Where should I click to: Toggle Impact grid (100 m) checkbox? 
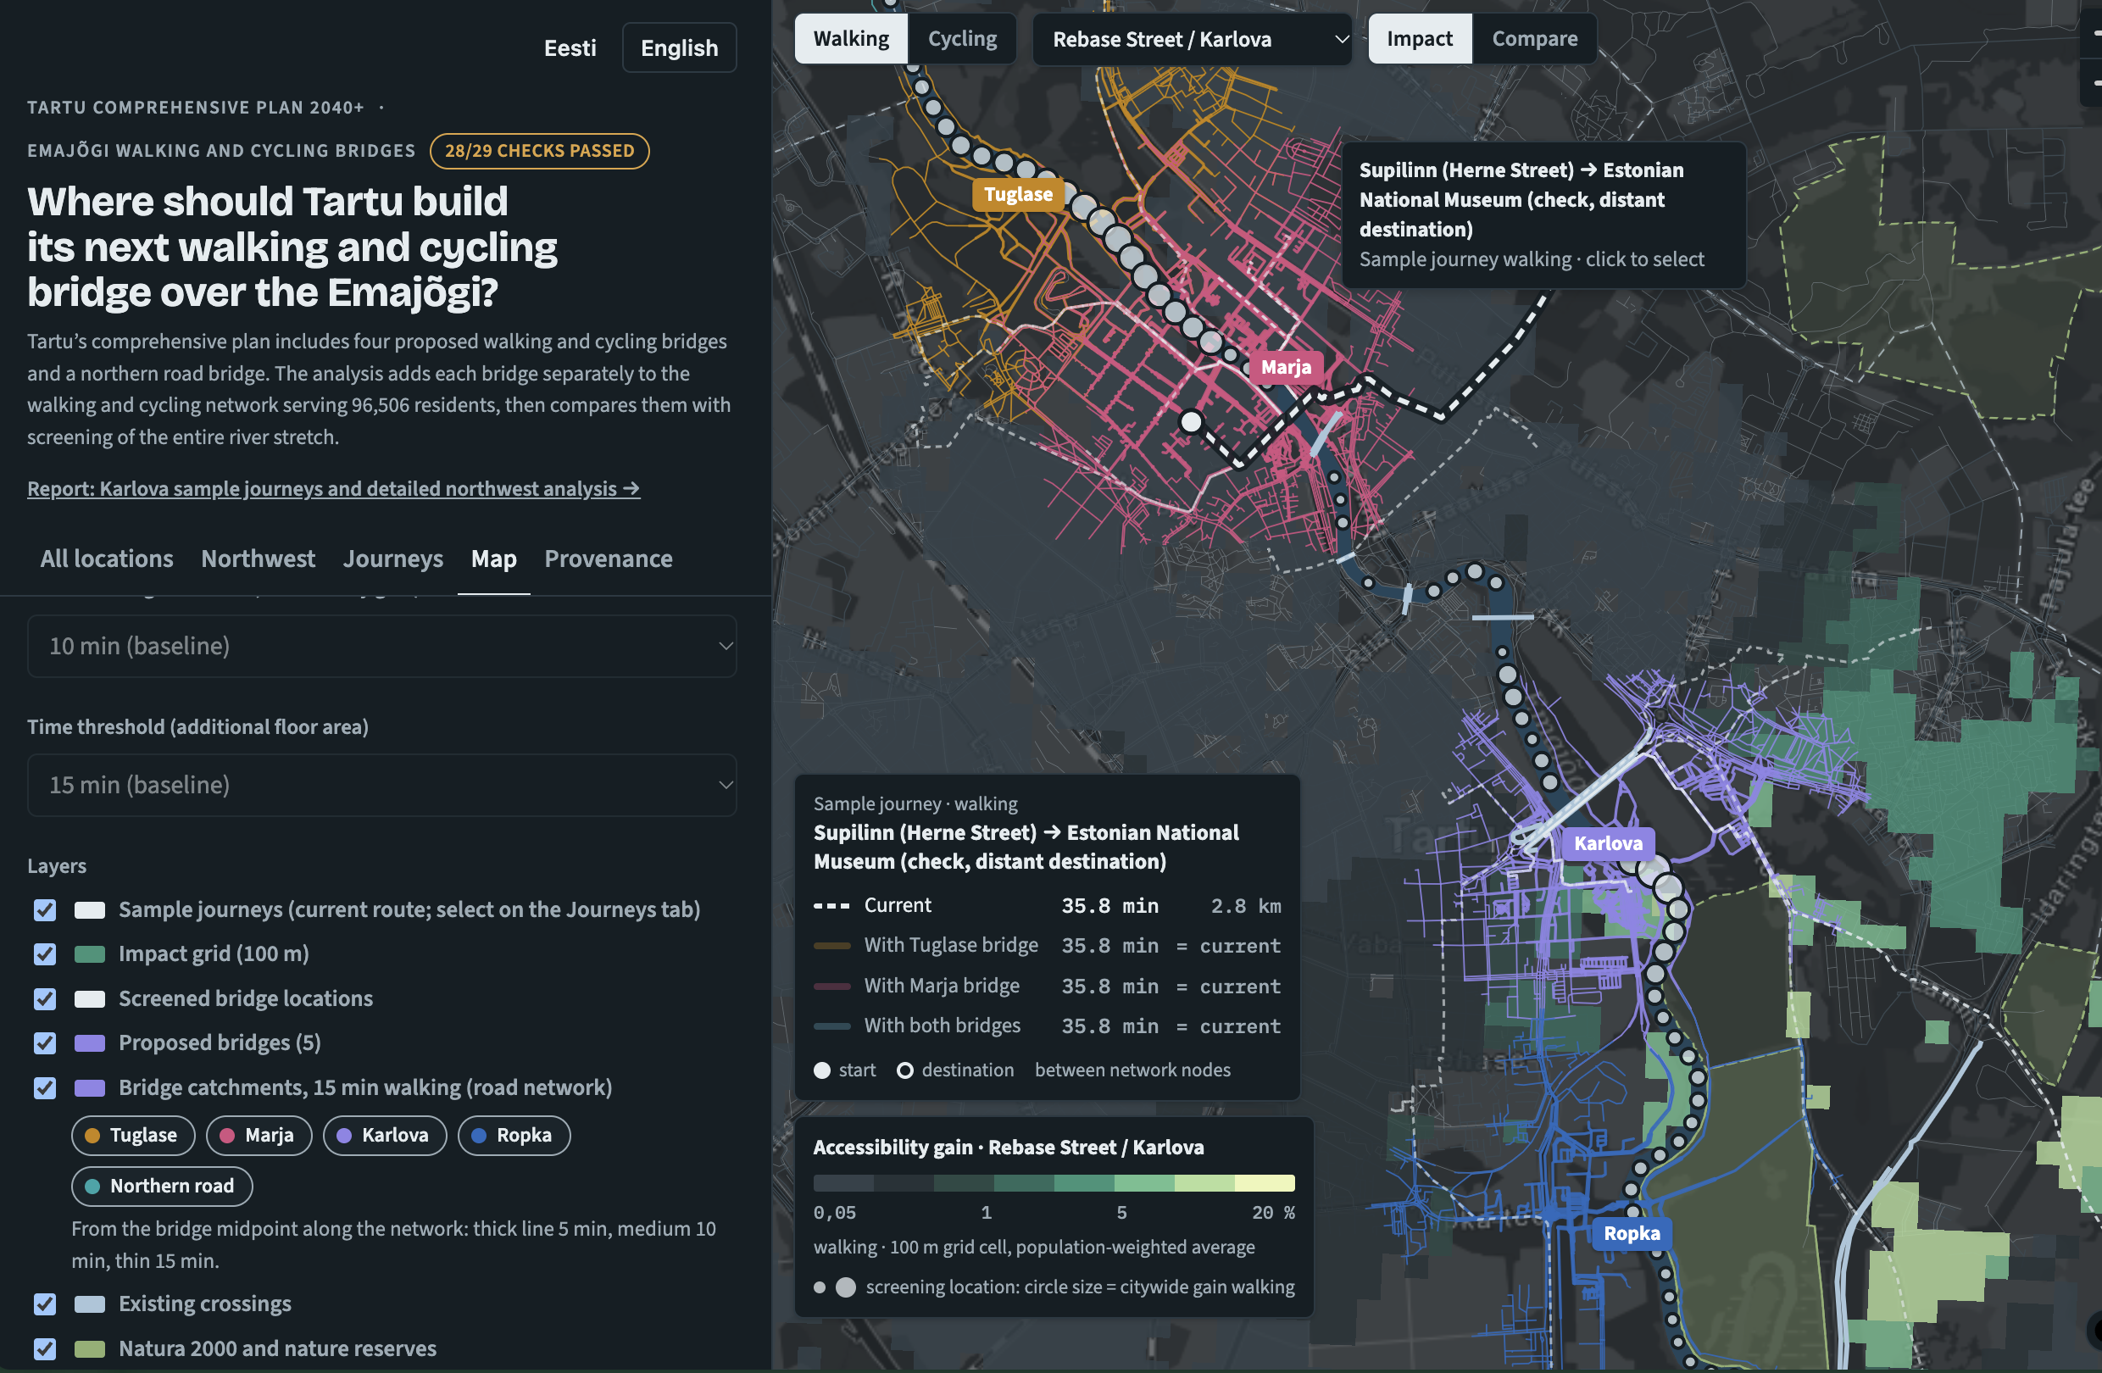pos(45,953)
